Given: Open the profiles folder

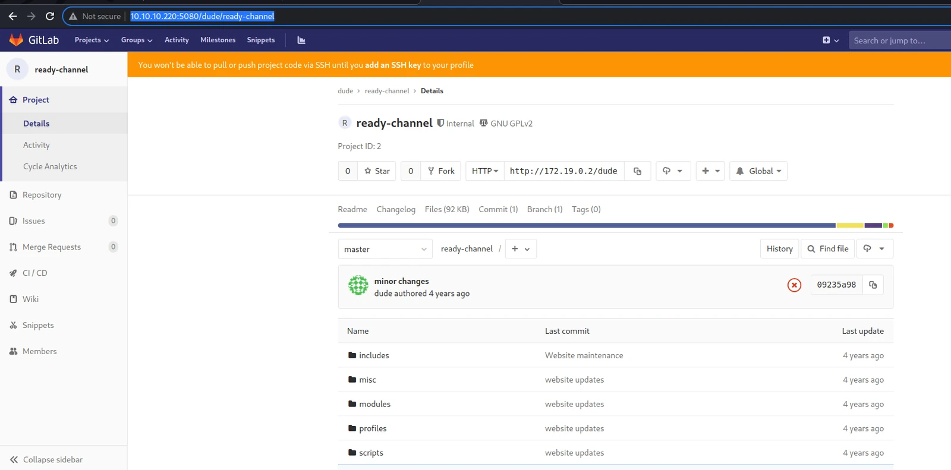Looking at the screenshot, I should click(x=373, y=428).
